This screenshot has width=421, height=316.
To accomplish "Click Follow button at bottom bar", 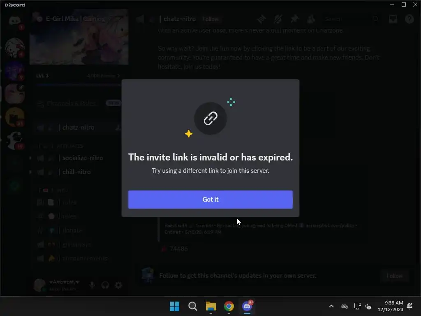I will click(394, 276).
